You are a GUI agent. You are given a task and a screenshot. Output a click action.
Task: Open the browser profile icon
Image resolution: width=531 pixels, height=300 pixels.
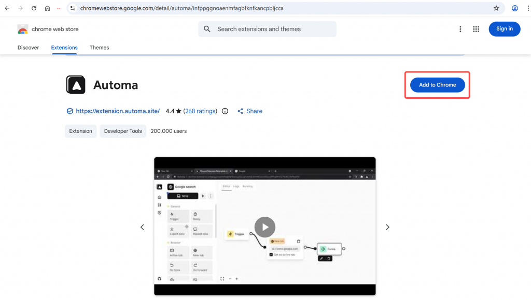point(515,8)
